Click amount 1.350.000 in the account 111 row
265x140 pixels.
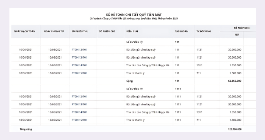coord(236,65)
